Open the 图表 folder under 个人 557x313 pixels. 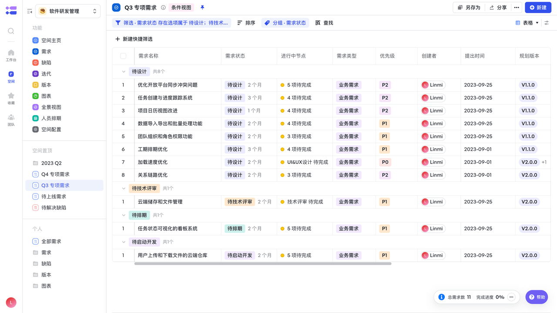[42, 286]
